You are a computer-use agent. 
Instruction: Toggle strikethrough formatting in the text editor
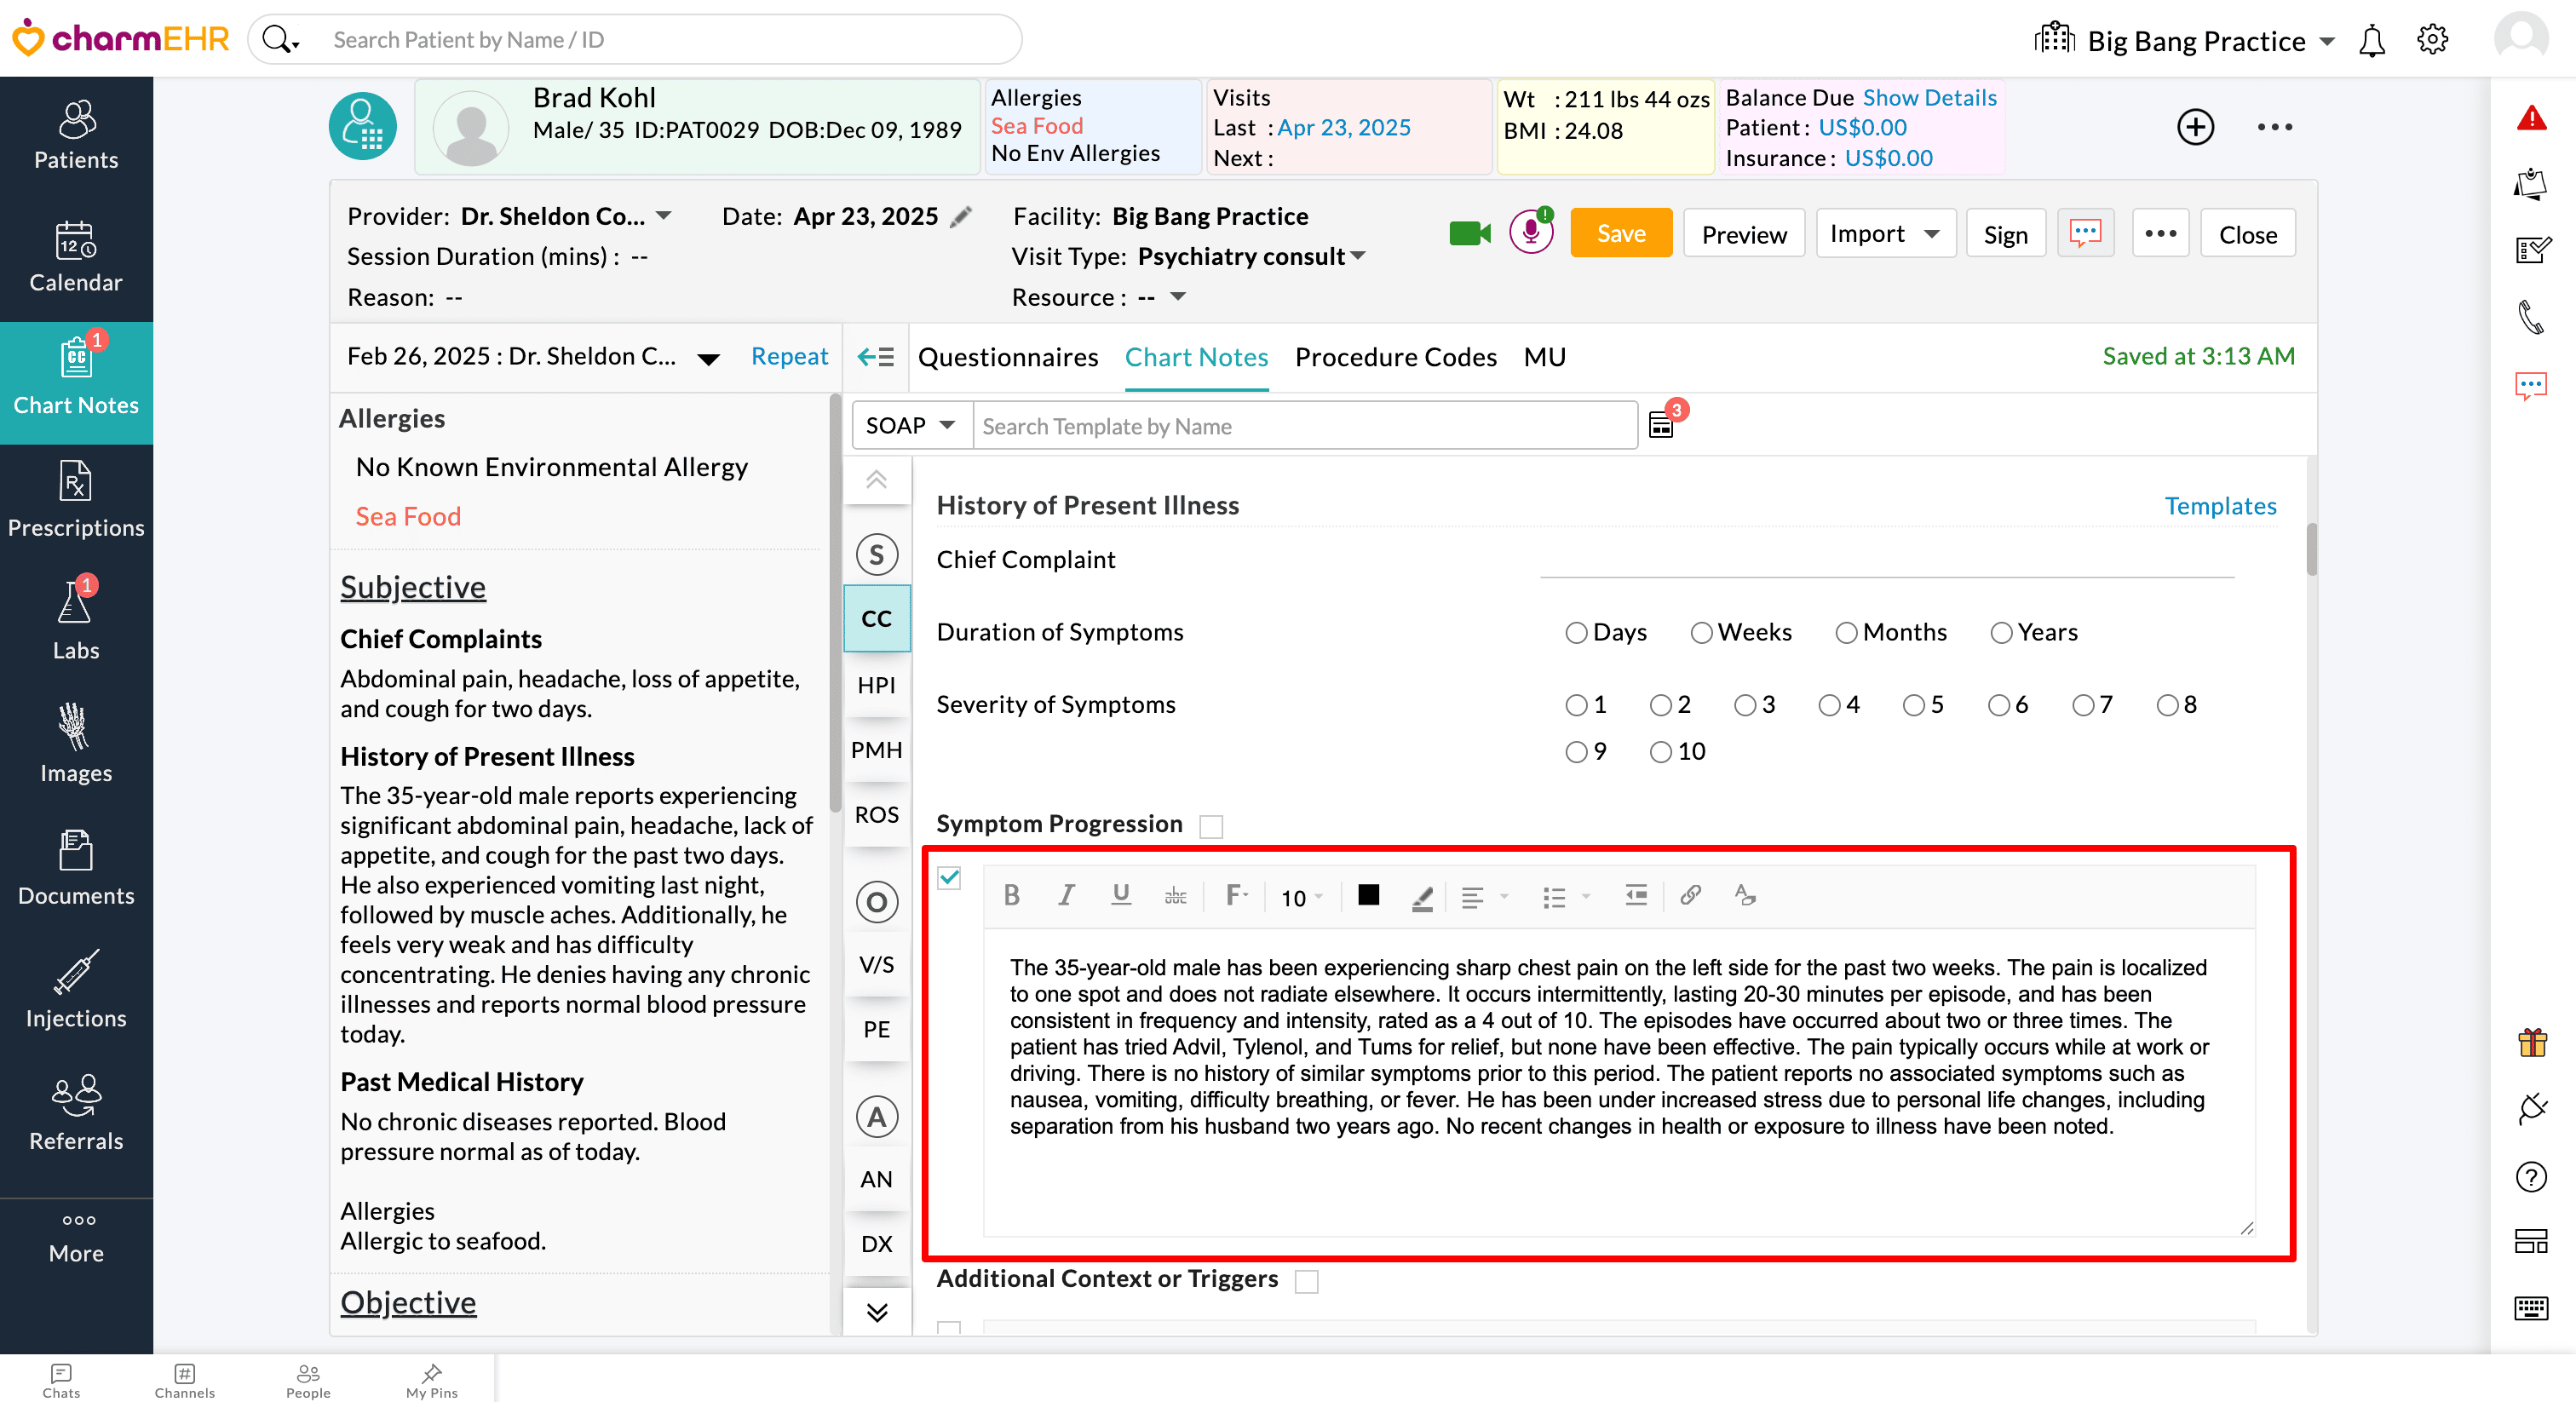coord(1175,896)
